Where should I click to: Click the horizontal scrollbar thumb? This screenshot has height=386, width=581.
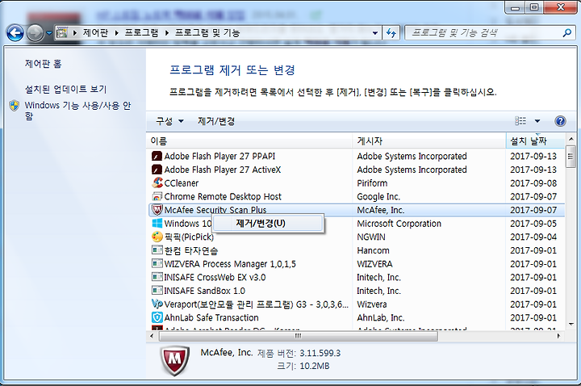[x=299, y=336]
